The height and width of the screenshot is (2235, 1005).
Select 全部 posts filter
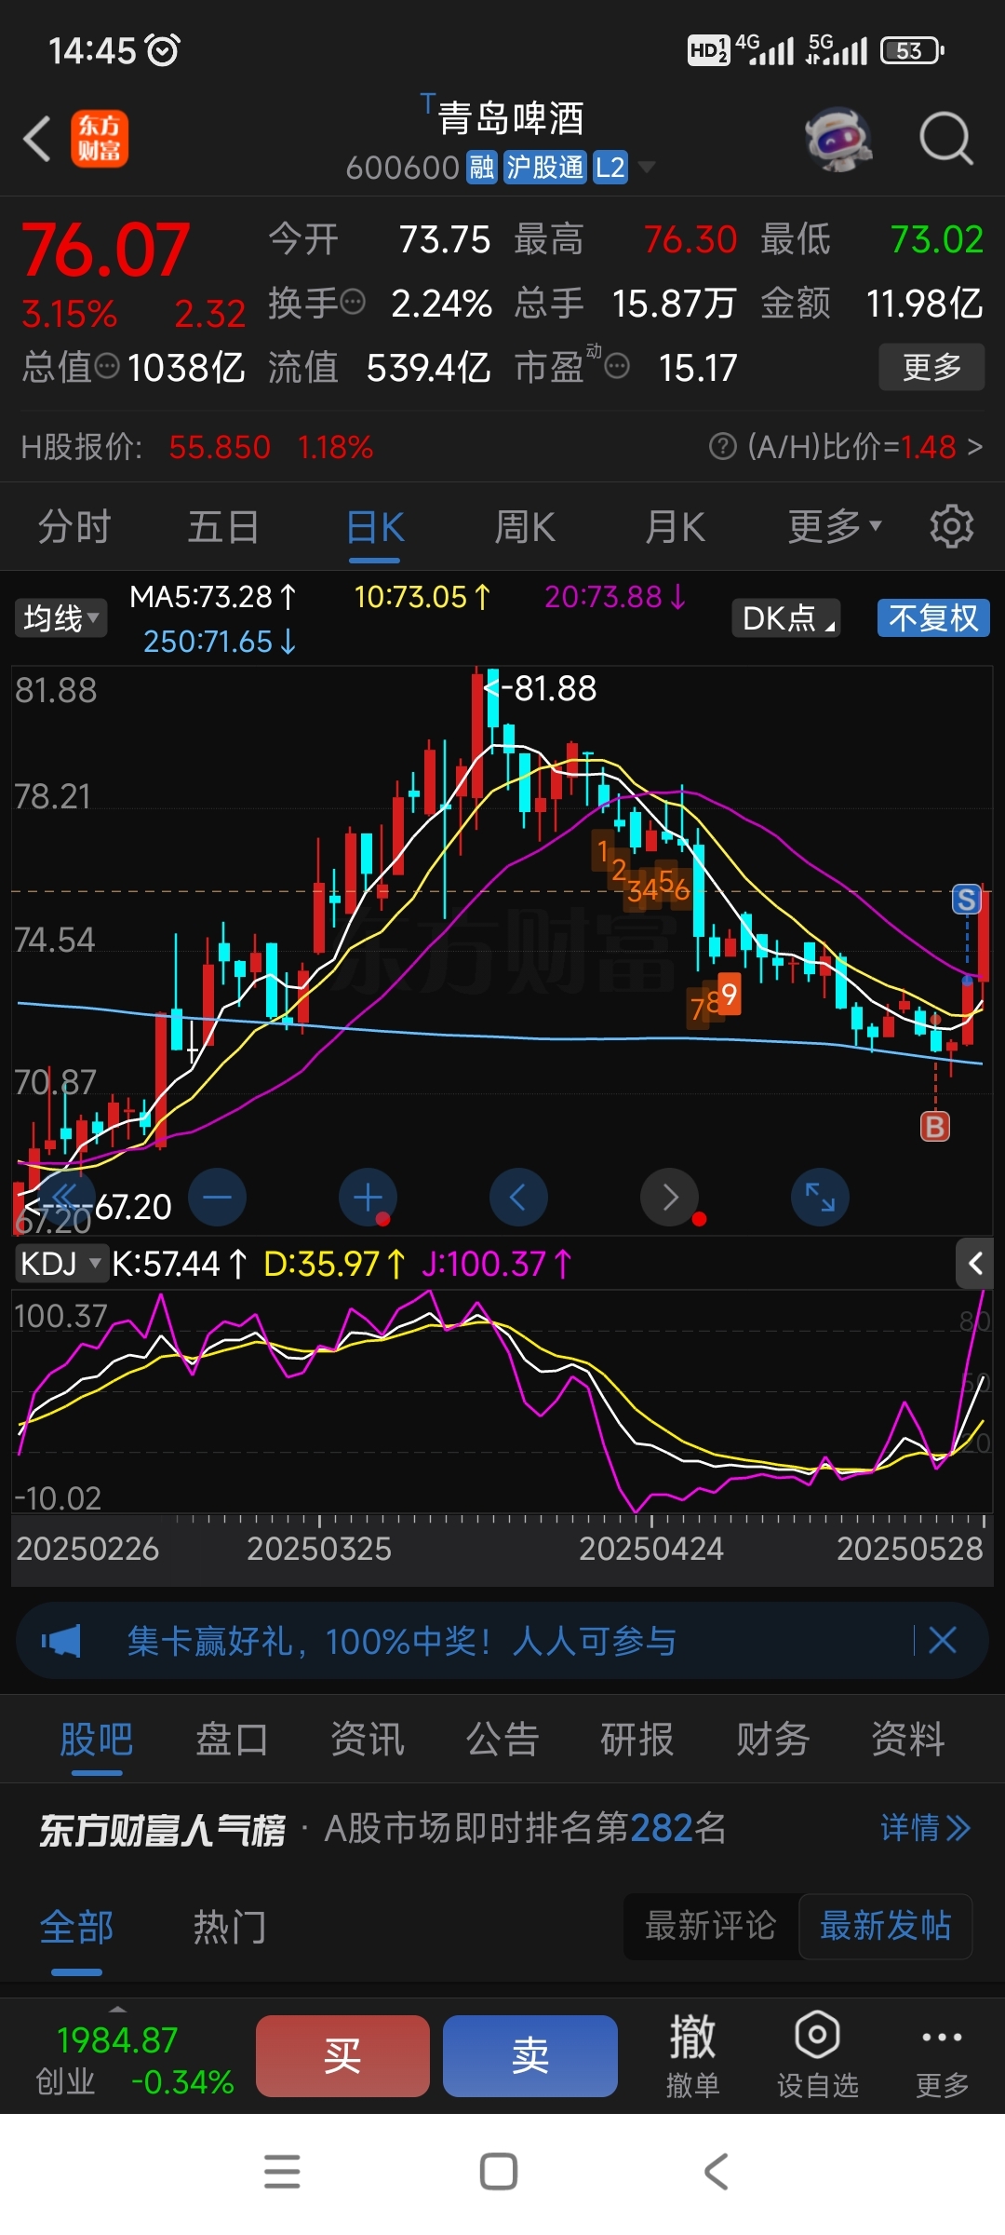click(x=76, y=1927)
